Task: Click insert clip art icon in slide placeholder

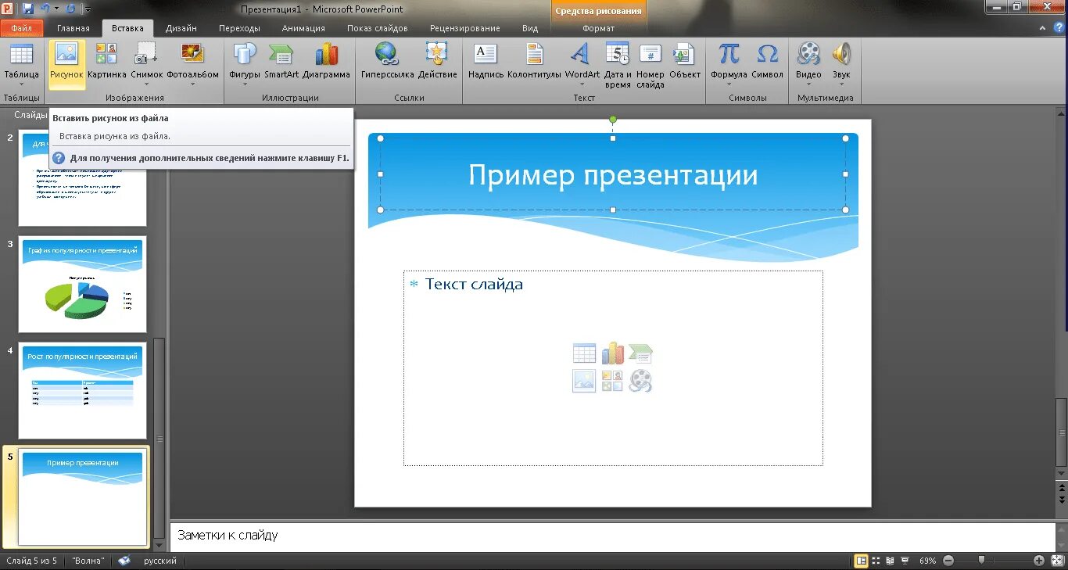Action: (612, 381)
